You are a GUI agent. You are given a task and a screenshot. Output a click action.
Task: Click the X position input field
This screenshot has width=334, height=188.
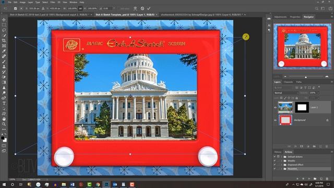(34, 8)
